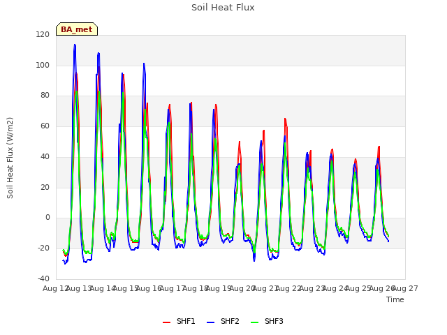The height and width of the screenshot is (335, 447).
Task: Click the Aug 27 x-axis tick label
Action: [x=405, y=288]
